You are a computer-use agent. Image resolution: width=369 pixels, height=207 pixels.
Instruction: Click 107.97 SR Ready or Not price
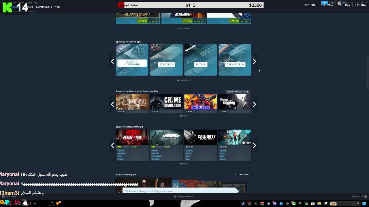click(133, 147)
